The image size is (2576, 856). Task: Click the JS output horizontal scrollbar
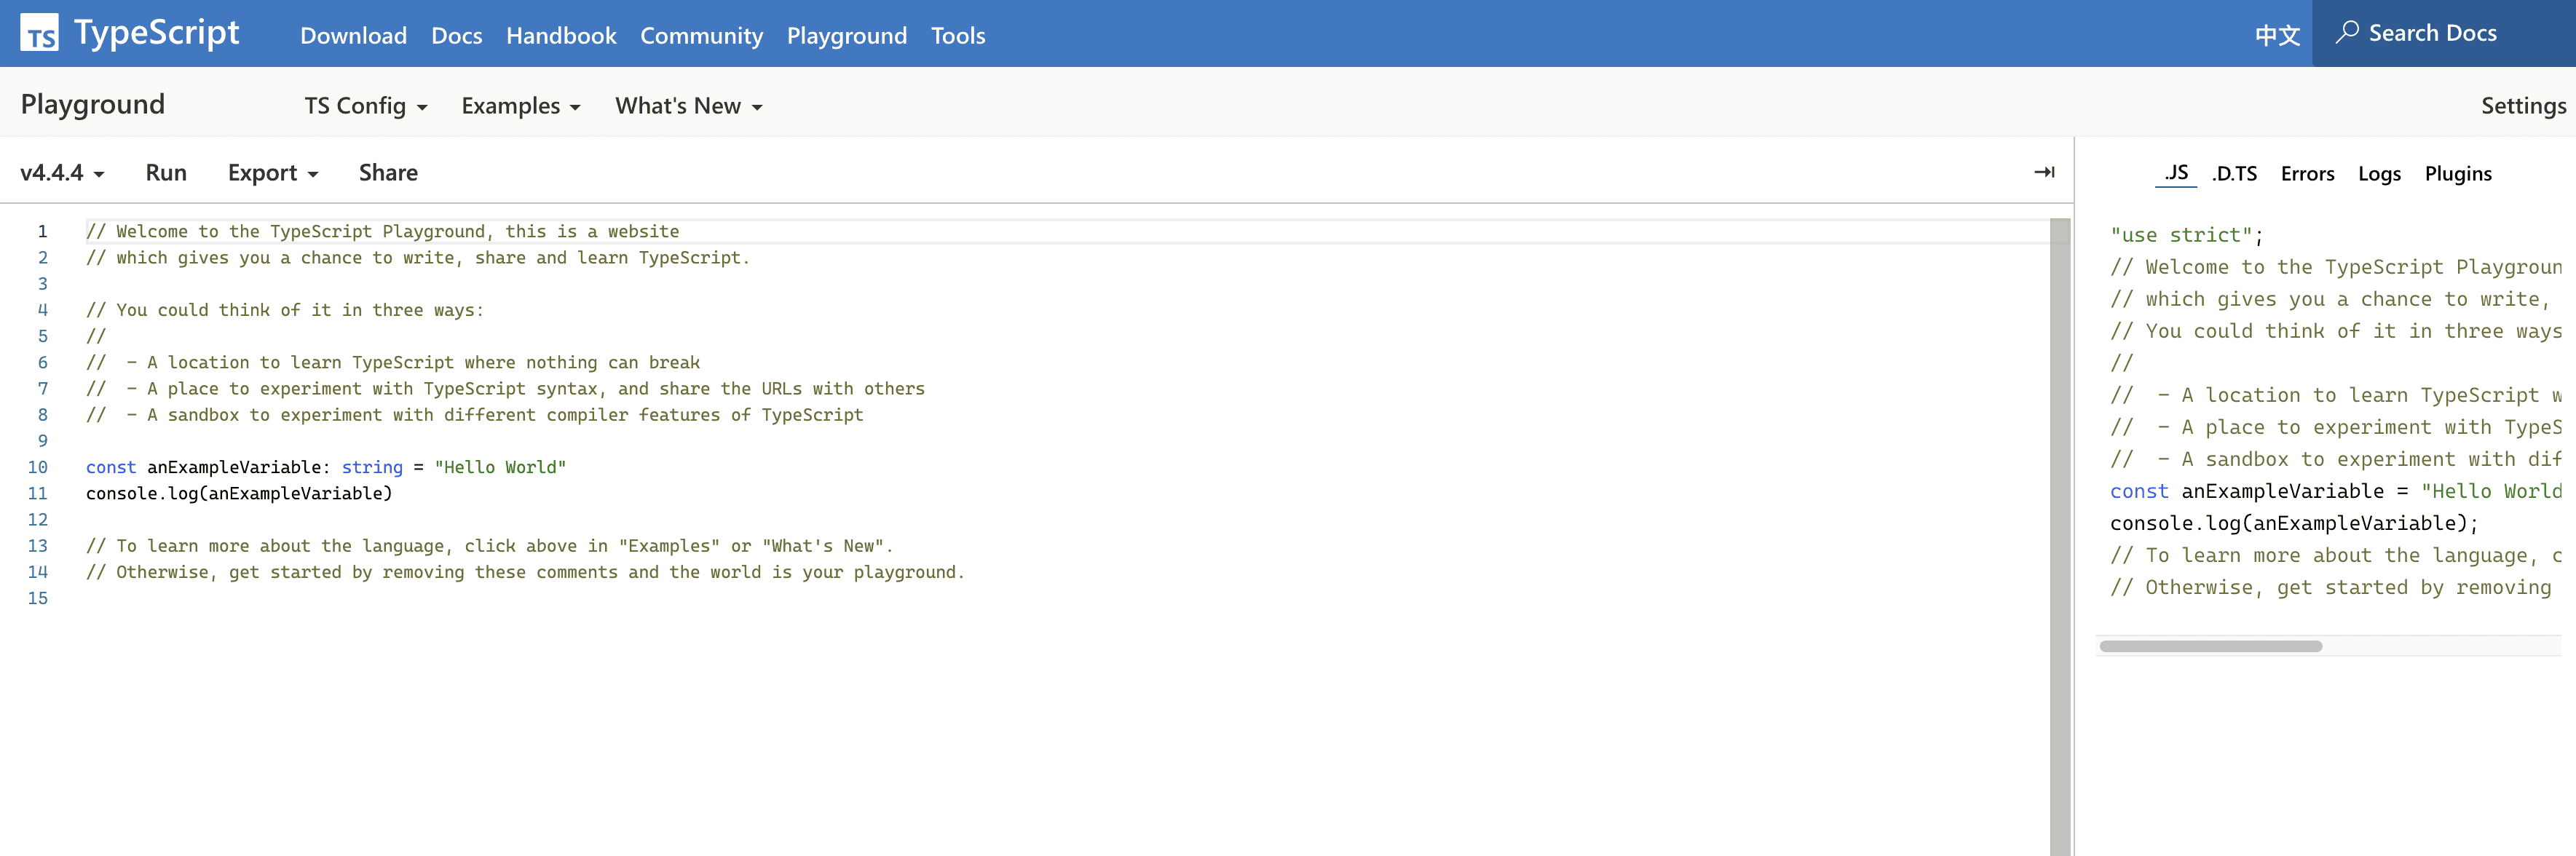[2210, 646]
